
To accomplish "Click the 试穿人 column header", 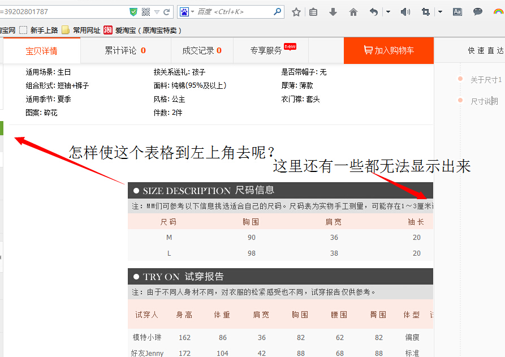I will click(x=147, y=315).
